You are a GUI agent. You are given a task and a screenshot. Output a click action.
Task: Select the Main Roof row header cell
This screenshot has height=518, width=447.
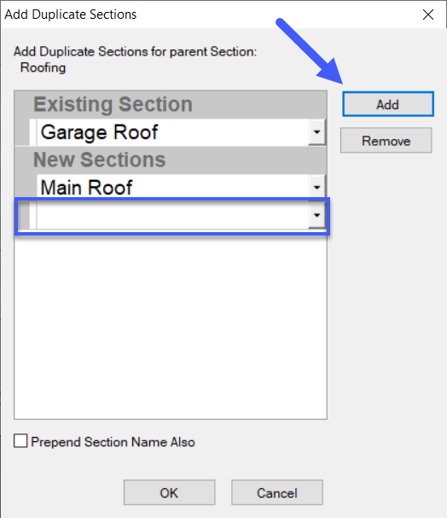click(22, 186)
